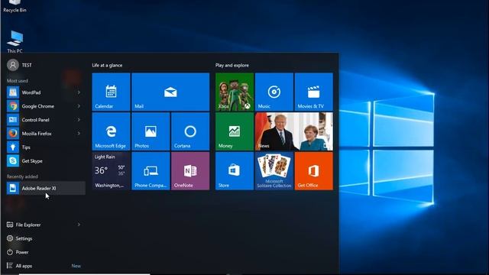Open the Light Rain weather tile

[x=111, y=171]
